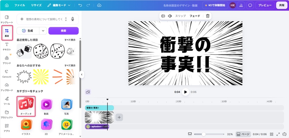289x138 pixels.
Task: Select フェード audio option
Action: coord(195,16)
